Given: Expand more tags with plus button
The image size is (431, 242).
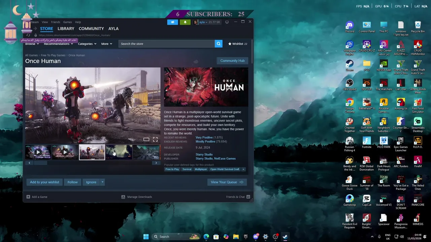Looking at the screenshot, I should click(243, 169).
